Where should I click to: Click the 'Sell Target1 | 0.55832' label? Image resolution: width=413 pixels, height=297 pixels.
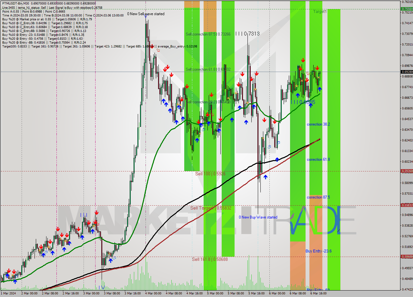210,208
